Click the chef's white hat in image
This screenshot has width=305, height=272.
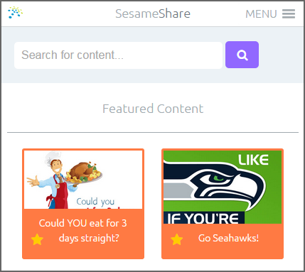coord(53,157)
